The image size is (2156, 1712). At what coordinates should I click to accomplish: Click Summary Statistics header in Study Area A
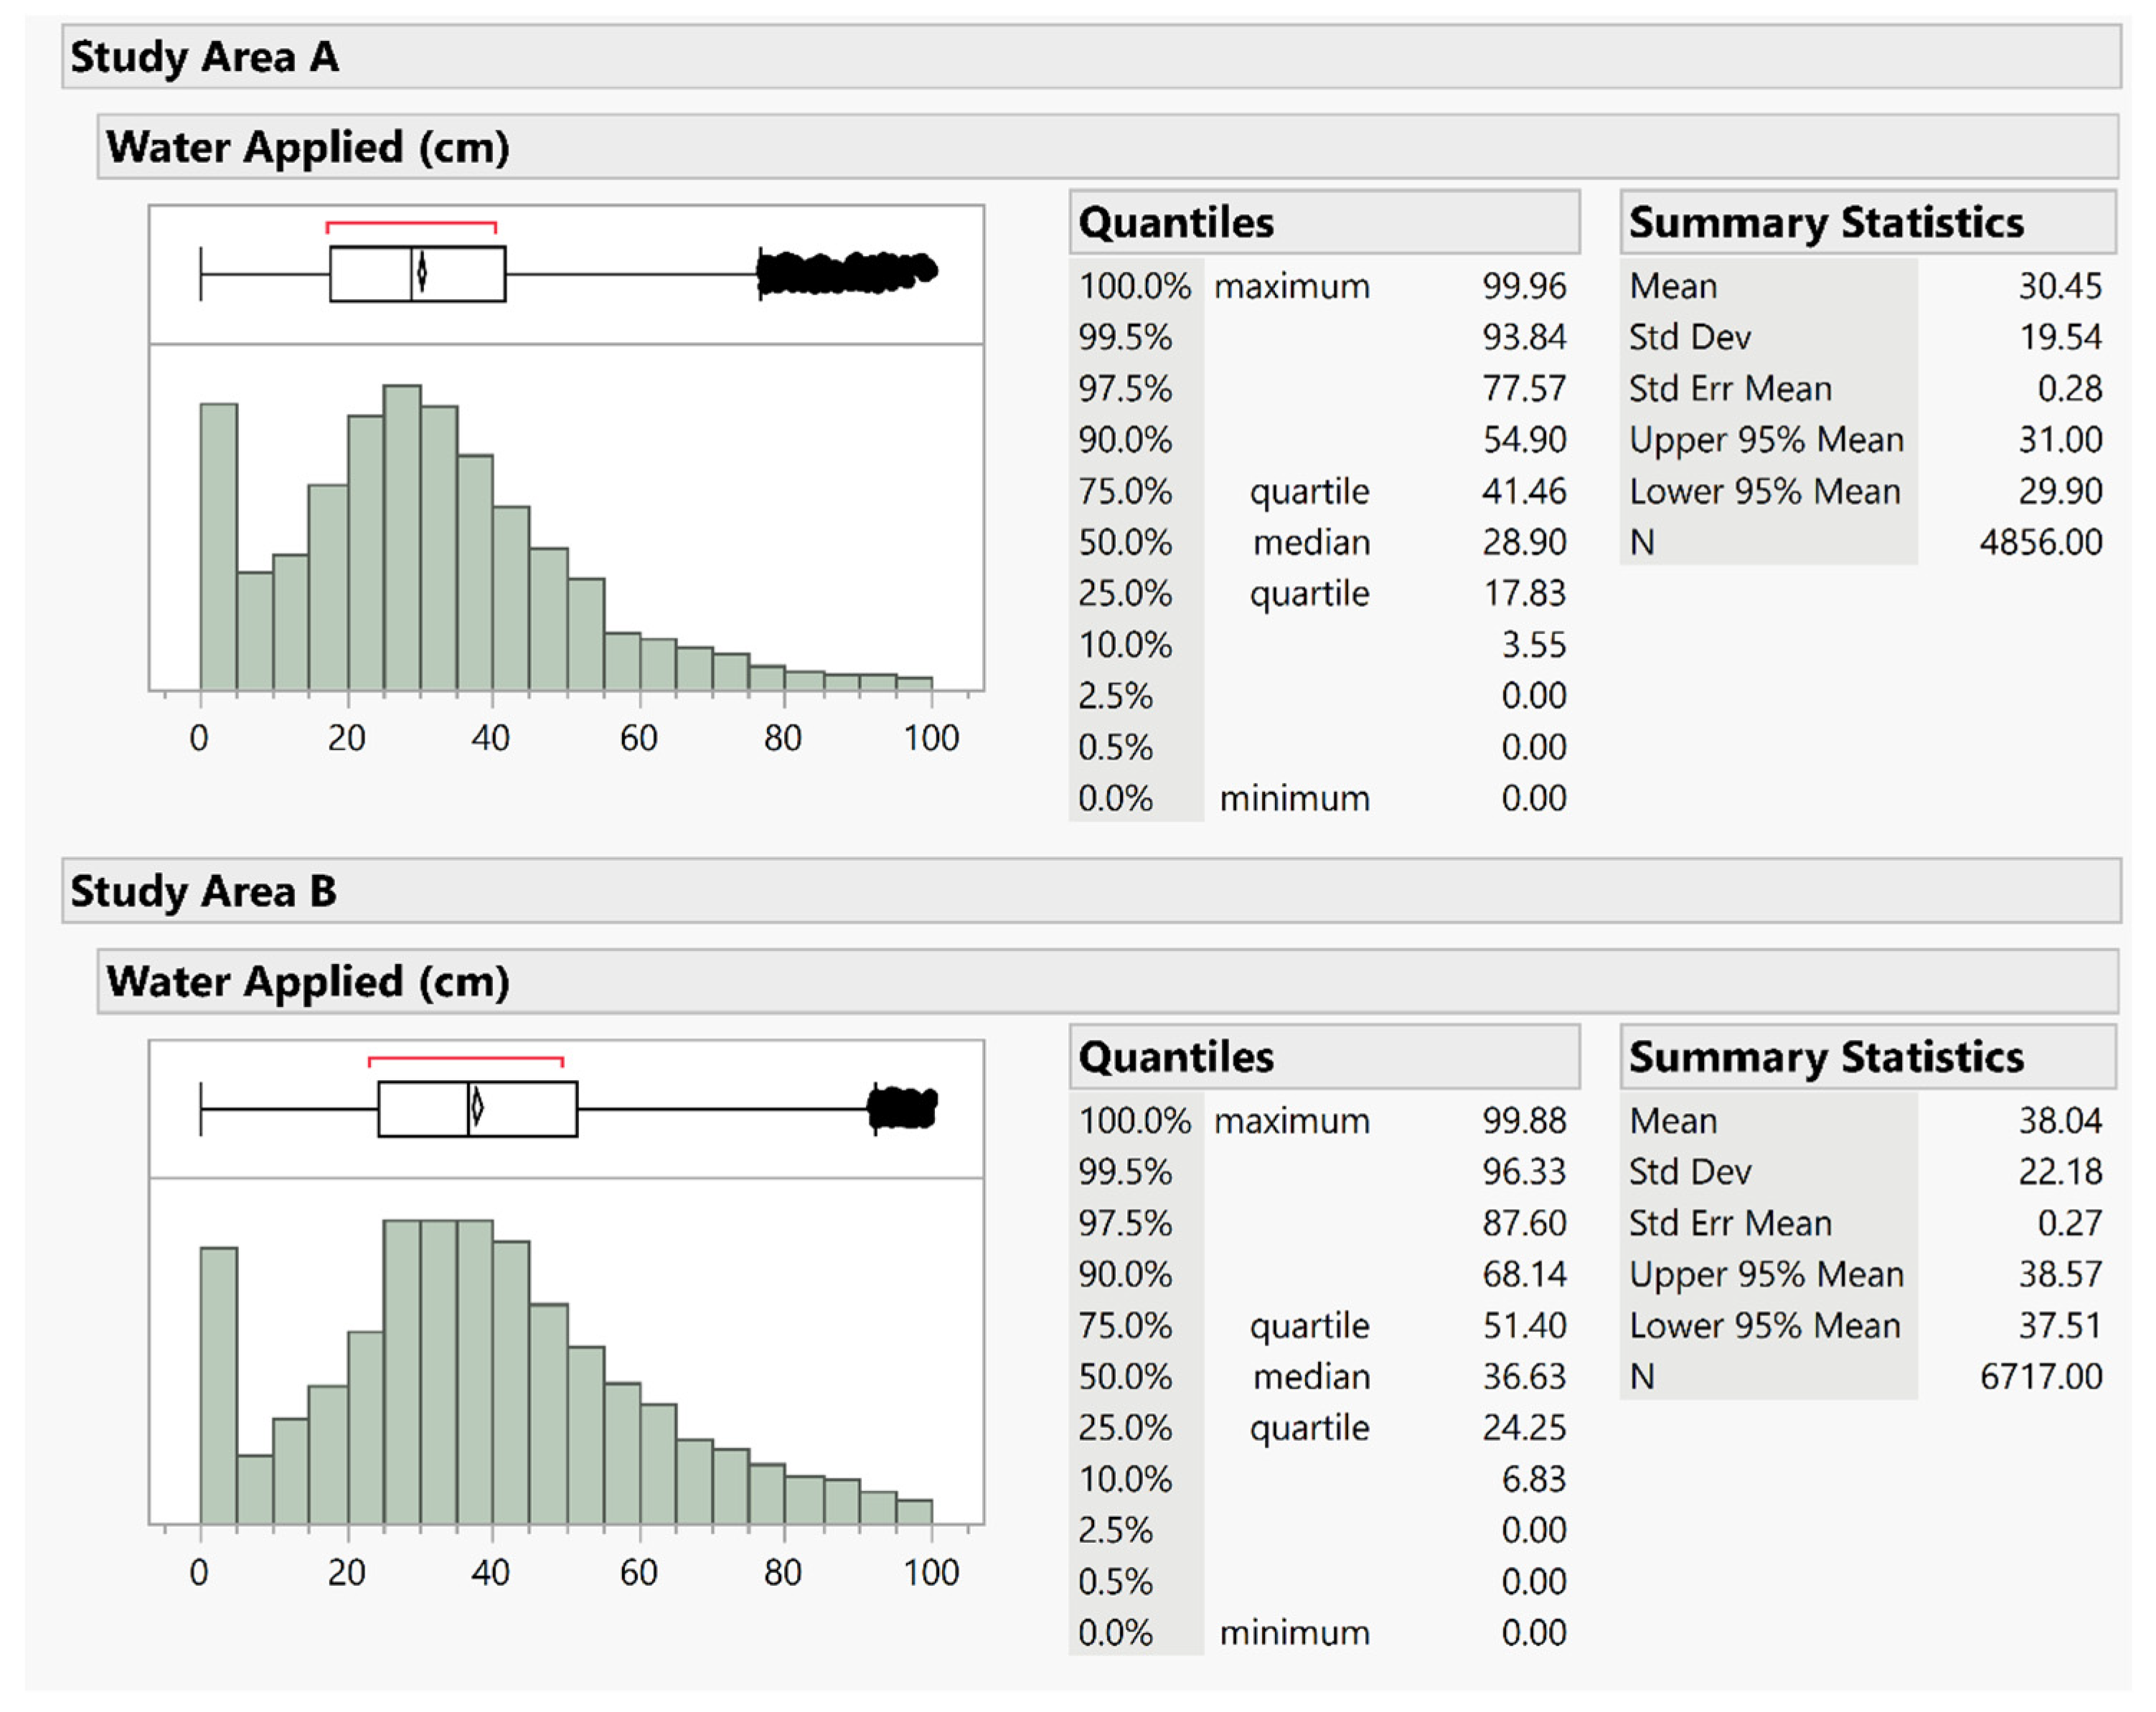coord(1825,222)
